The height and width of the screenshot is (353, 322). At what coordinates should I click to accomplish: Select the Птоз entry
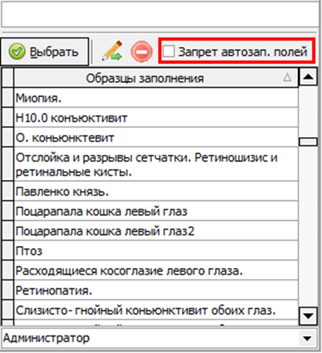pyautogui.click(x=156, y=251)
